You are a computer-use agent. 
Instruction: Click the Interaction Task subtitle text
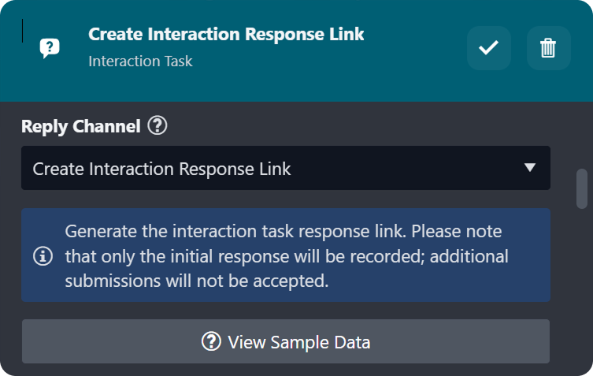coord(140,61)
